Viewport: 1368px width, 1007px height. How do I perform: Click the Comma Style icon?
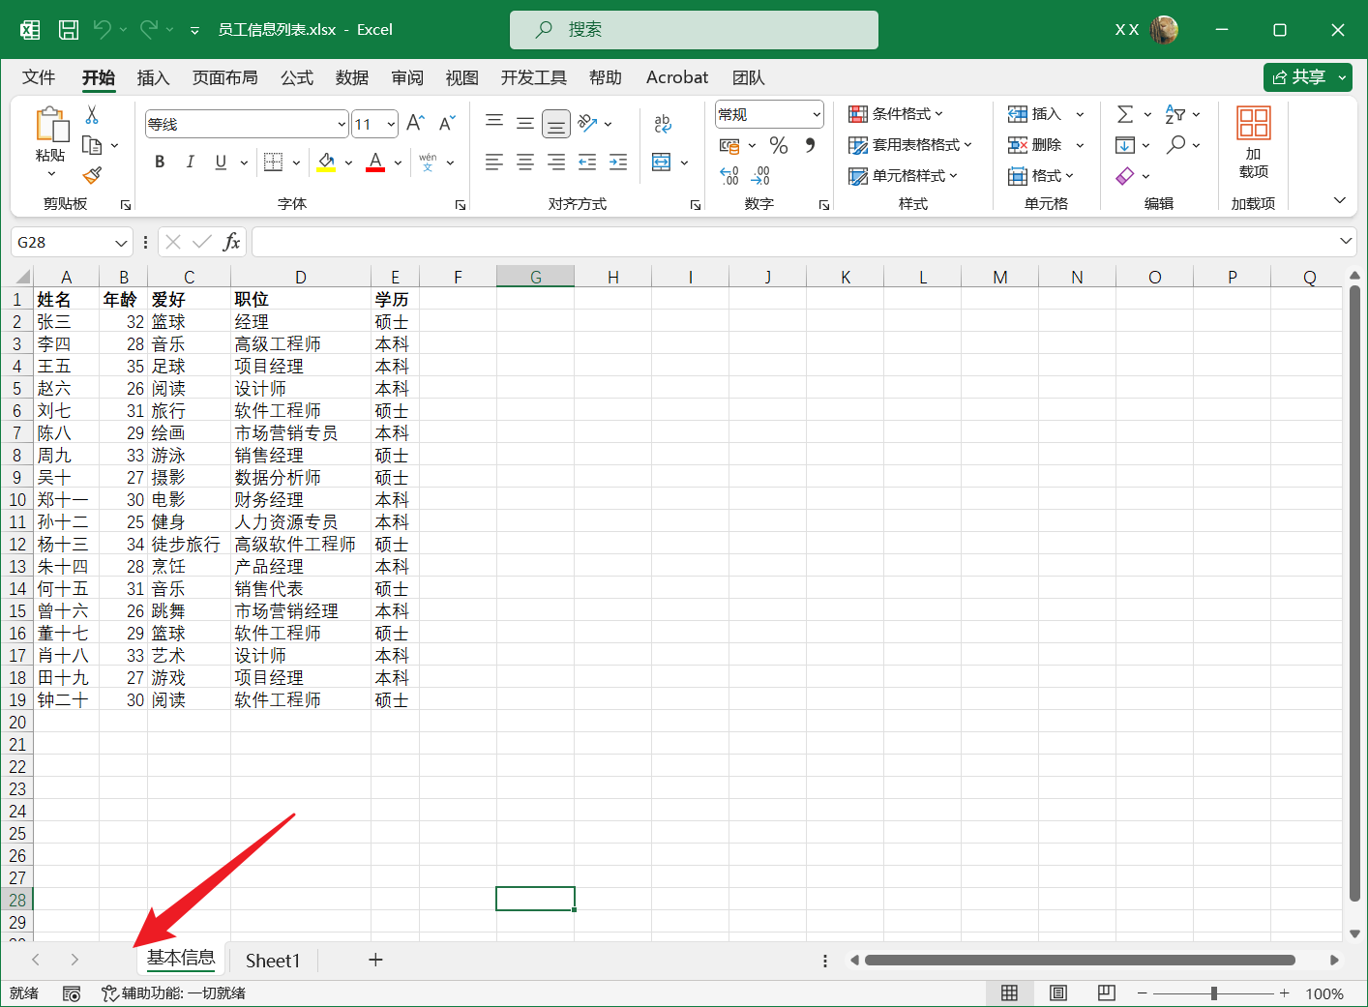808,145
